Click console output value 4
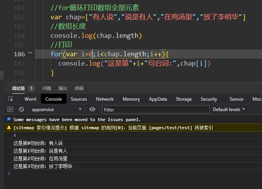262x189 pixels. pos(15,135)
